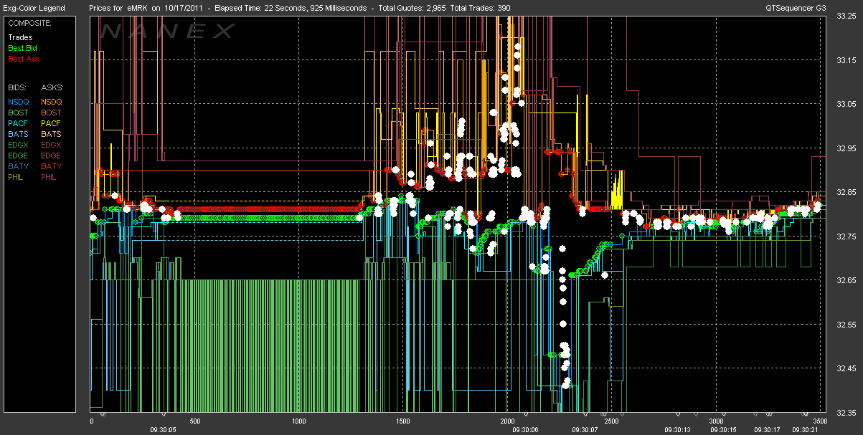The image size is (863, 435).
Task: Select the red "Best Ask" legend entry
Action: pos(24,59)
